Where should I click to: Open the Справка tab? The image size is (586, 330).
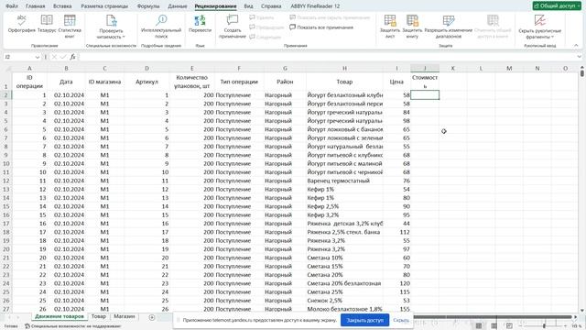click(271, 6)
